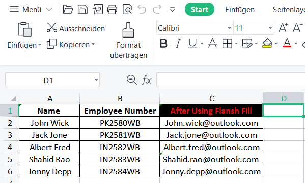Select row 1 header

[x=10, y=111]
